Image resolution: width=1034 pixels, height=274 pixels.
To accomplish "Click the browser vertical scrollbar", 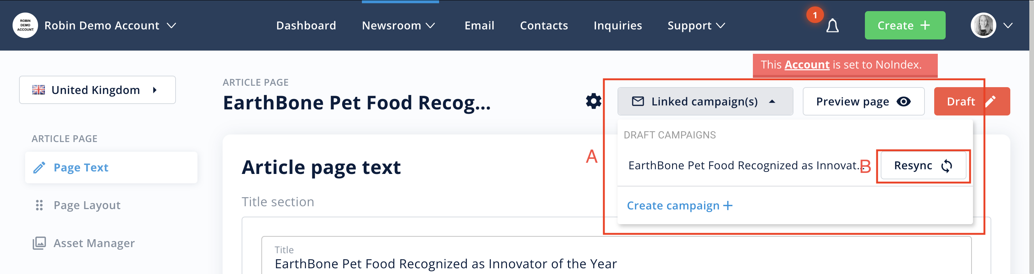I will [1031, 137].
